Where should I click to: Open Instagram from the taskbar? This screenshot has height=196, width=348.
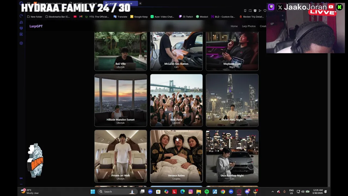(191, 192)
